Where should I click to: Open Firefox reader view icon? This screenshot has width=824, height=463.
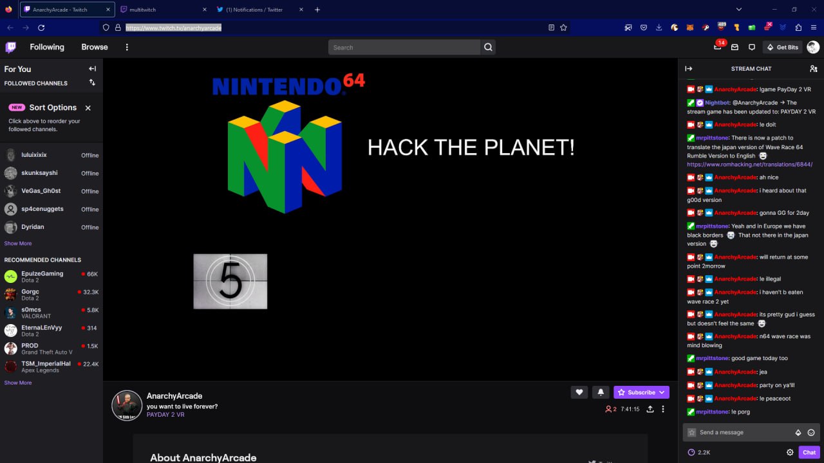(x=551, y=28)
